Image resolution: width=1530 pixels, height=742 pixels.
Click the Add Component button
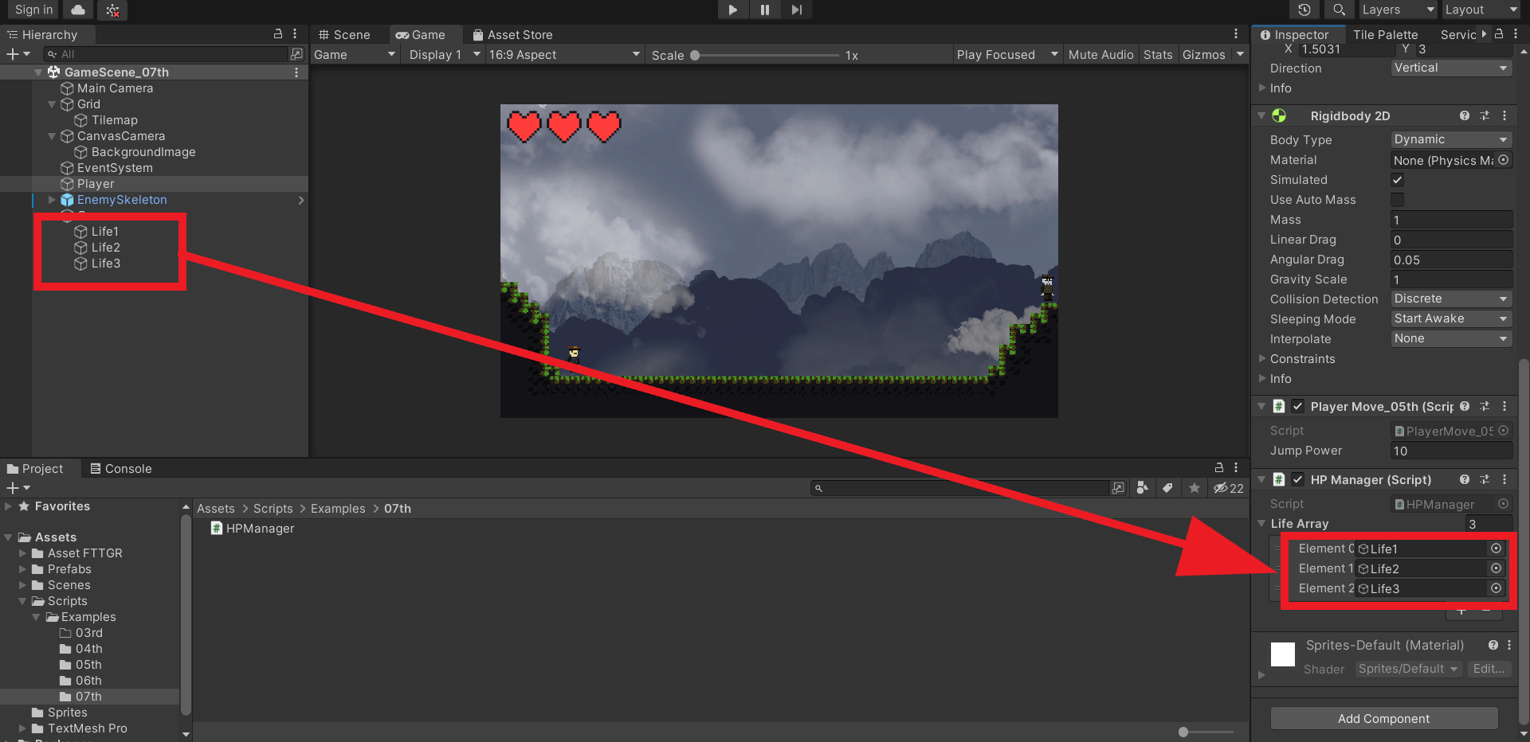[x=1383, y=718]
